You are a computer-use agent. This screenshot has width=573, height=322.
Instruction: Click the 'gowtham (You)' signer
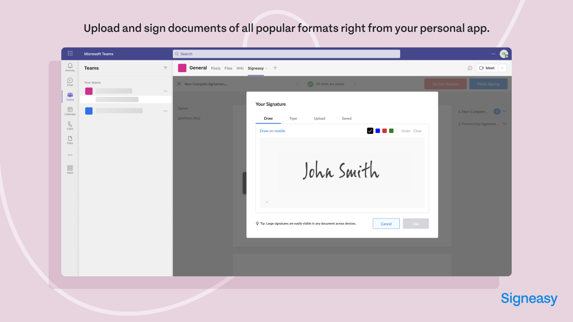pyautogui.click(x=189, y=118)
